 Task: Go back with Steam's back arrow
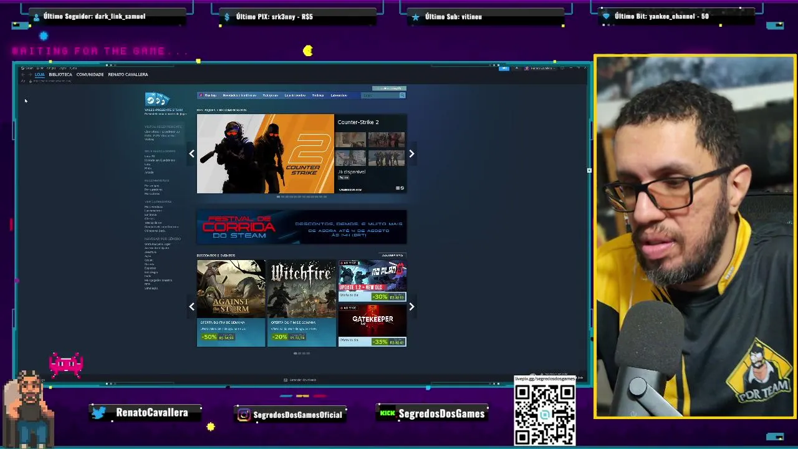click(x=23, y=74)
